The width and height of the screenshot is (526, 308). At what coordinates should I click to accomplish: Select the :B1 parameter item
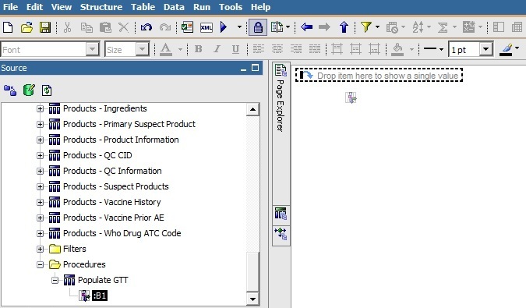click(x=100, y=296)
